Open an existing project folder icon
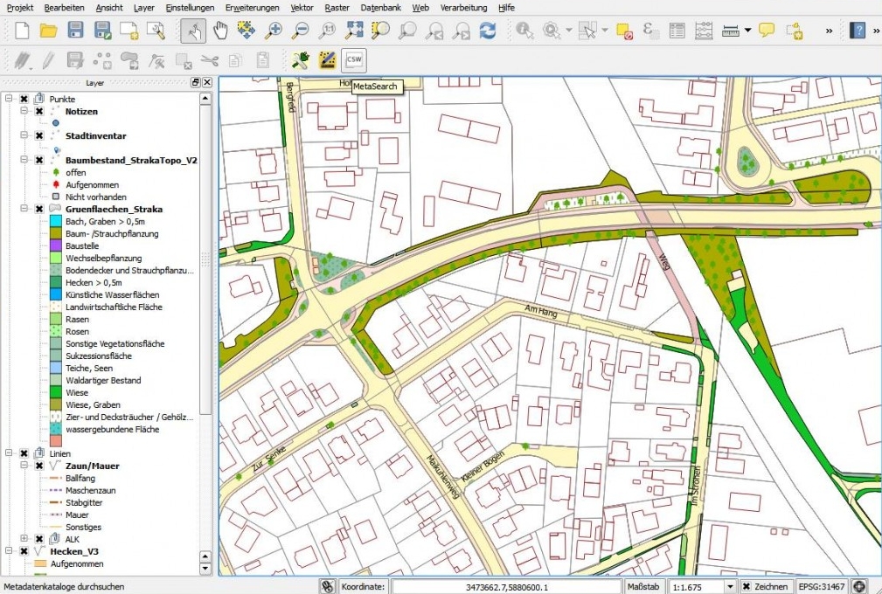This screenshot has width=882, height=594. 48,31
